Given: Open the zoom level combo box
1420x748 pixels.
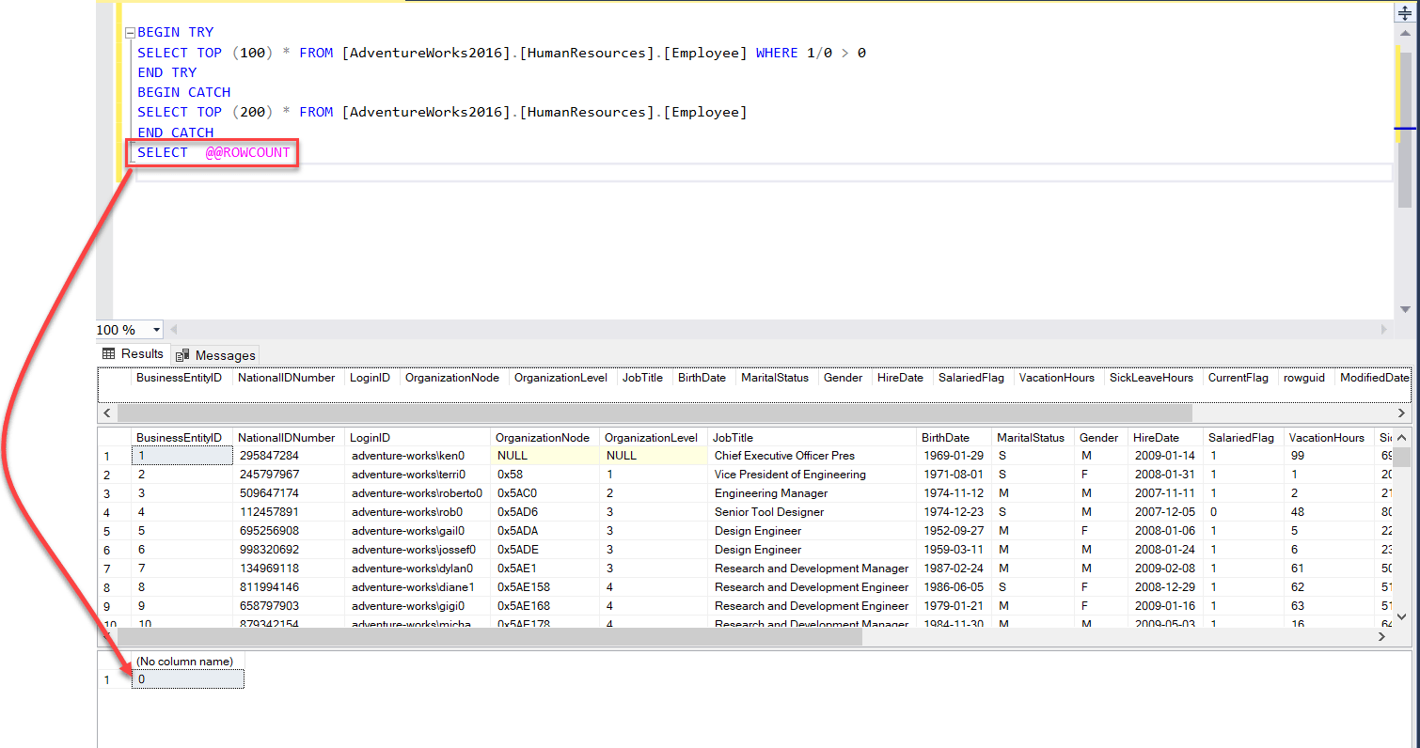Looking at the screenshot, I should (x=129, y=329).
